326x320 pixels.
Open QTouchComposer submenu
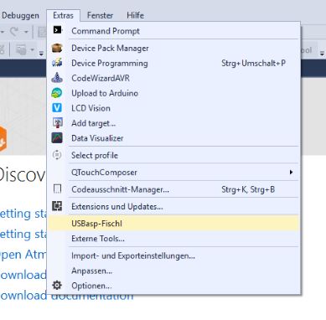point(173,173)
